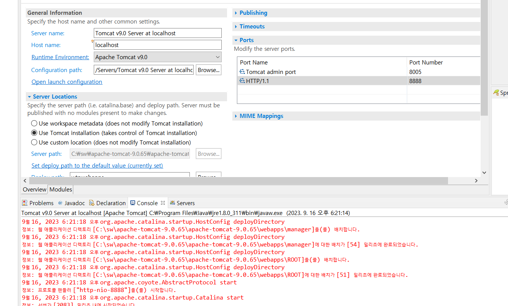Click console line with "http-nio-8888"
This screenshot has height=306, width=508.
coord(99,290)
